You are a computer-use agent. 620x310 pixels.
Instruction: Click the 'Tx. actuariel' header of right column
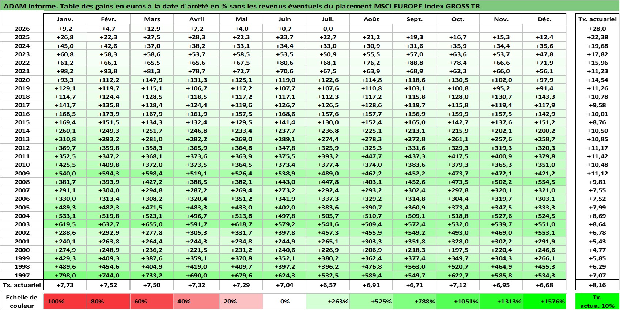pos(597,19)
